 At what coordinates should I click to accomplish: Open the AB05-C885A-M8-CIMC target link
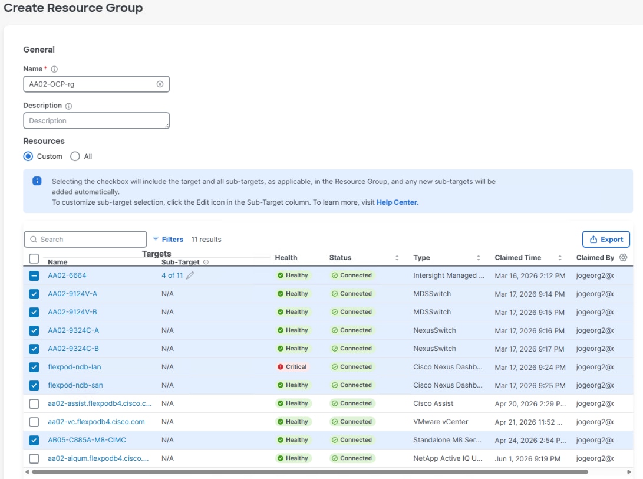click(x=87, y=440)
